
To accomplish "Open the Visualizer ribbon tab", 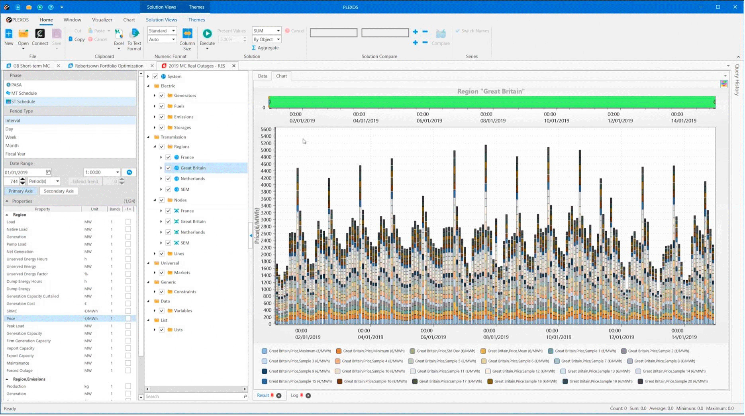I will coord(102,20).
